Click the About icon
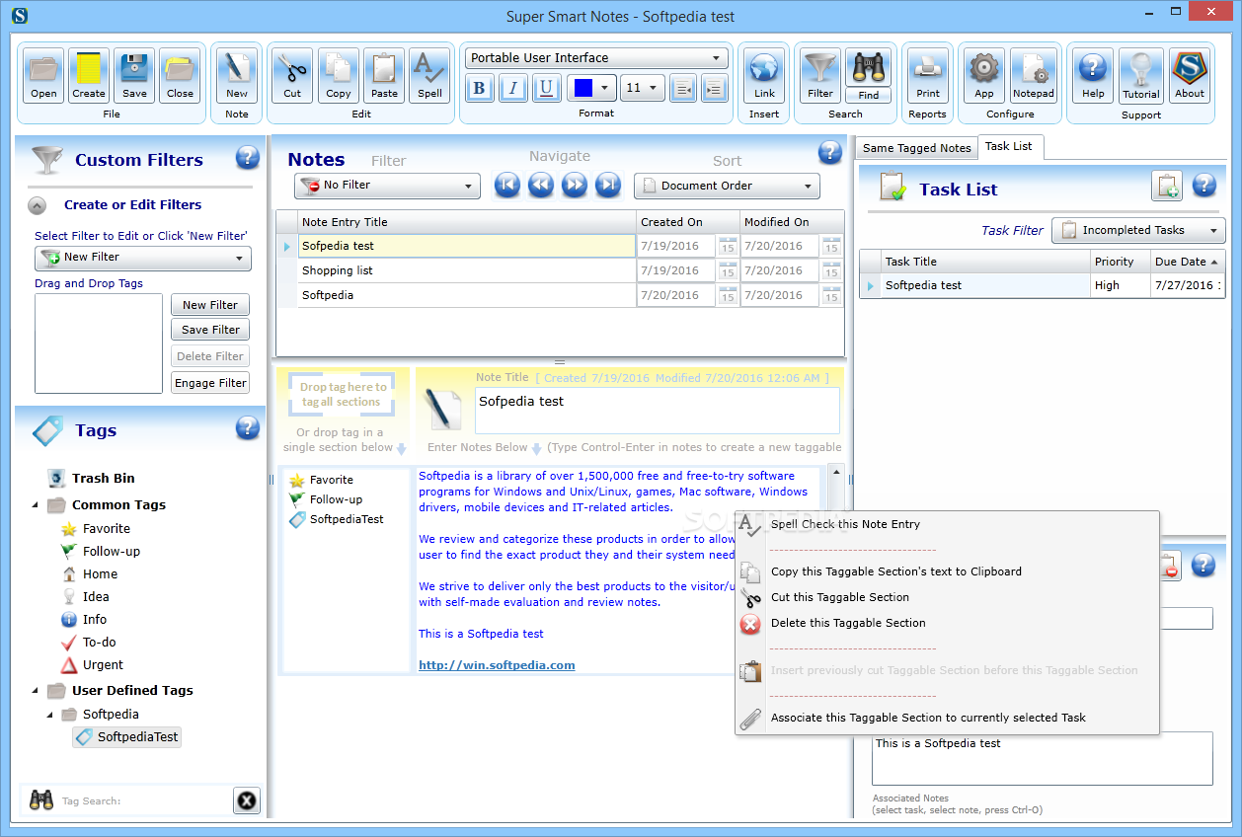 (x=1190, y=75)
